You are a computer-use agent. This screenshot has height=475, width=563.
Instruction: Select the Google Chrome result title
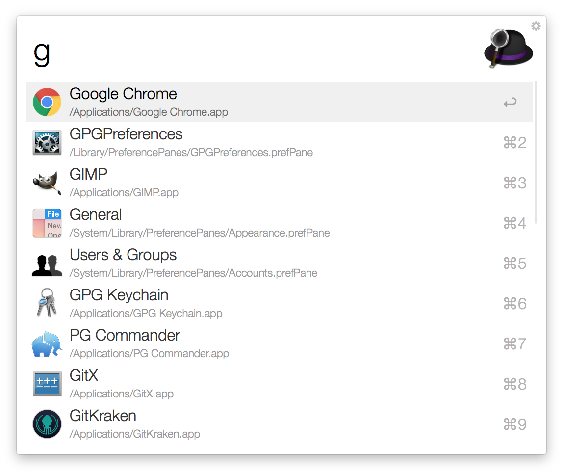click(123, 94)
